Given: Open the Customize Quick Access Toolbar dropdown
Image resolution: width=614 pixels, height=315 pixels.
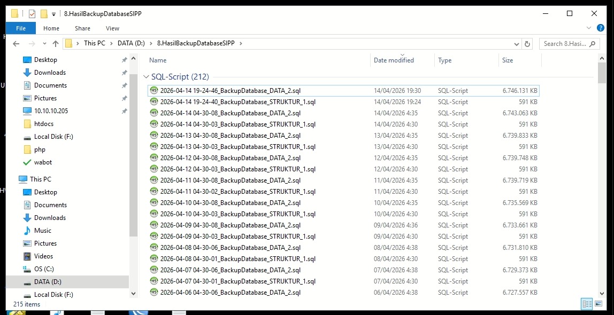Looking at the screenshot, I should pos(54,14).
